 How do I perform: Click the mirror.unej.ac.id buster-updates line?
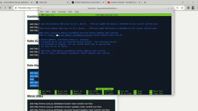point(66,107)
